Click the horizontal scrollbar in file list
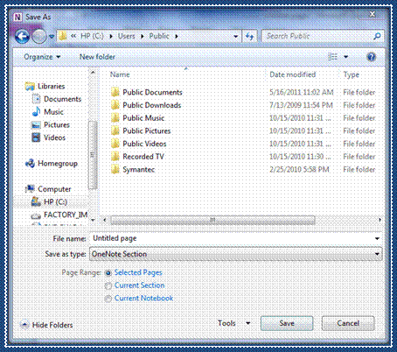The image size is (397, 352). pos(212,220)
